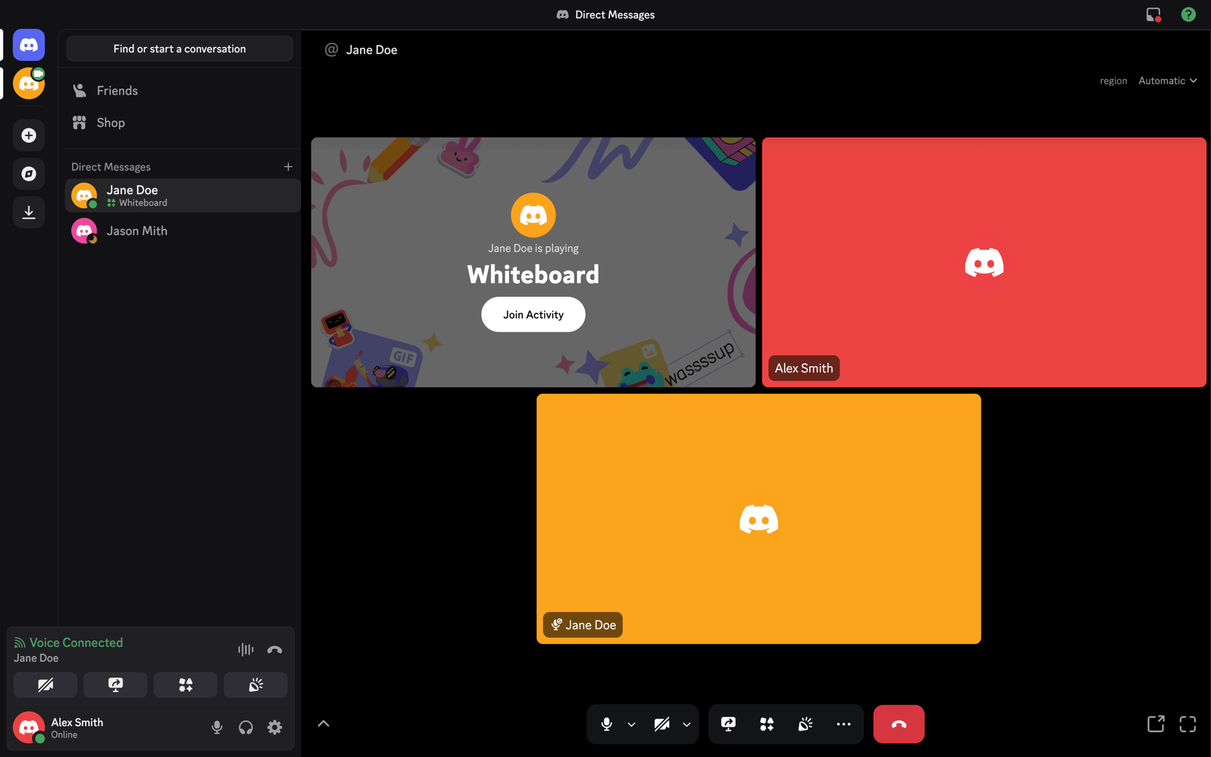Open region Automatic dropdown

tap(1167, 81)
